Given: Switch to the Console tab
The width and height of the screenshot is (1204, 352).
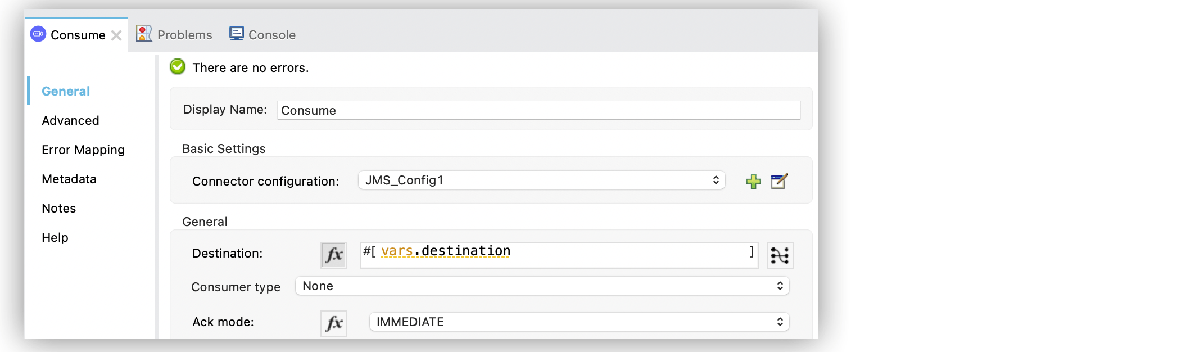Looking at the screenshot, I should pyautogui.click(x=271, y=34).
